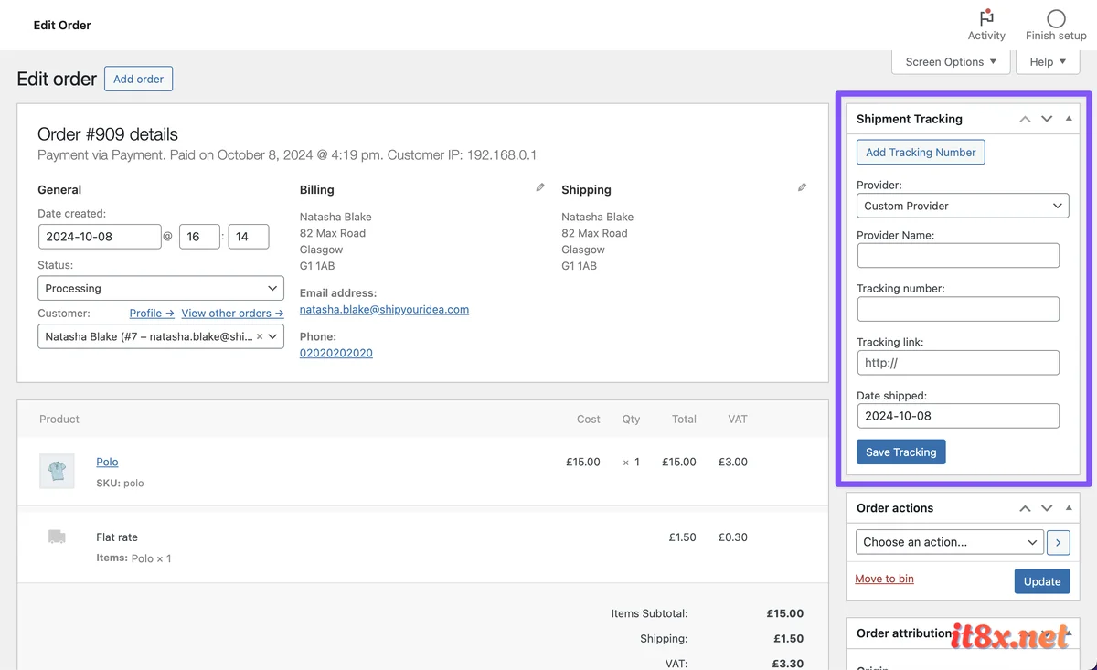Viewport: 1097px width, 670px height.
Task: Click the Update order button
Action: (1042, 581)
